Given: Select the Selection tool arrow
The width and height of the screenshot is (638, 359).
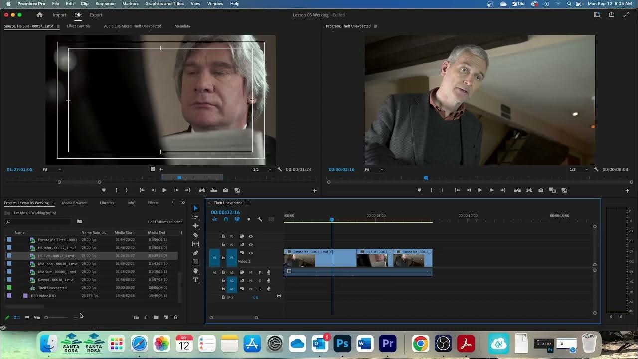Looking at the screenshot, I should [195, 208].
